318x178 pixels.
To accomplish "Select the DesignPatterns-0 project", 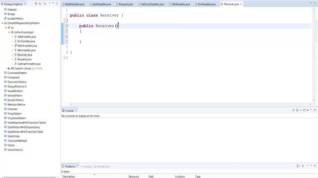I will tap(17, 87).
